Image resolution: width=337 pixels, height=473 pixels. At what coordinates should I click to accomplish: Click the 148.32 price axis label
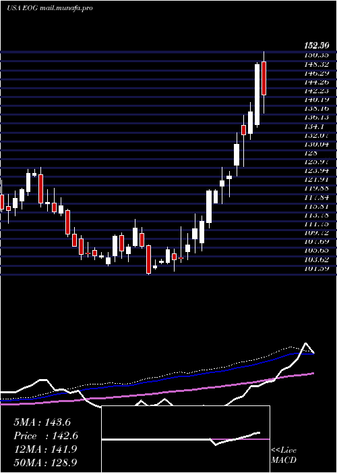[x=316, y=64]
